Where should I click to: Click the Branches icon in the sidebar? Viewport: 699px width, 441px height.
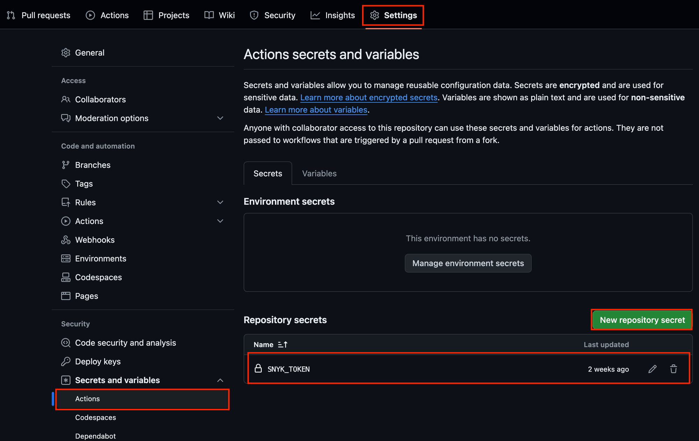[66, 165]
